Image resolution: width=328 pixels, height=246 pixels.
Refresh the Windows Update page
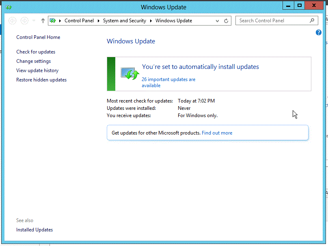point(226,21)
